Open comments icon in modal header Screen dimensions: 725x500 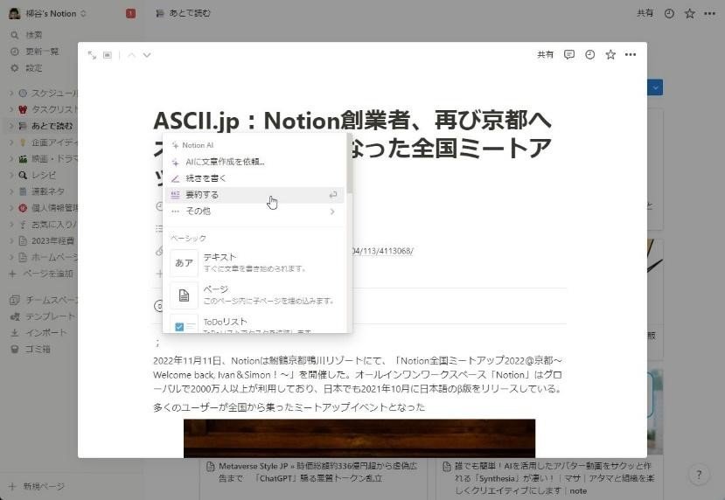(569, 54)
